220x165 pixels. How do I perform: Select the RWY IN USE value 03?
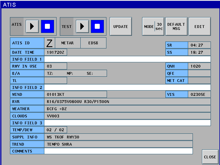point(55,66)
